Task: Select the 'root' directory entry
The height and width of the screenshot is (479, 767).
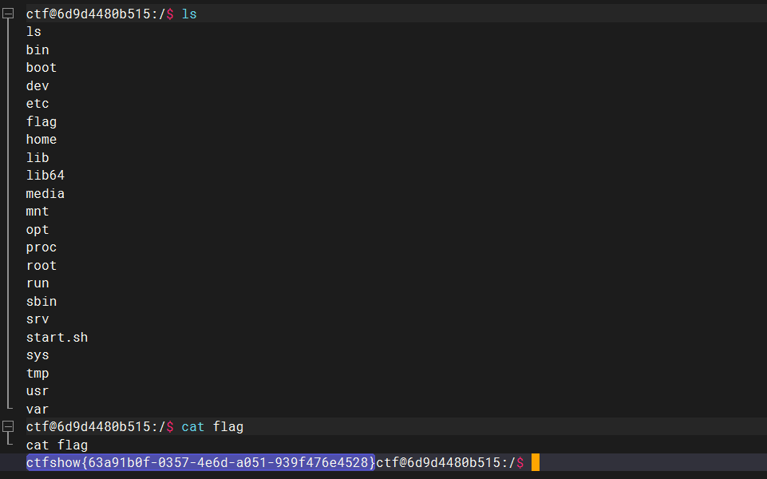Action: [x=42, y=265]
